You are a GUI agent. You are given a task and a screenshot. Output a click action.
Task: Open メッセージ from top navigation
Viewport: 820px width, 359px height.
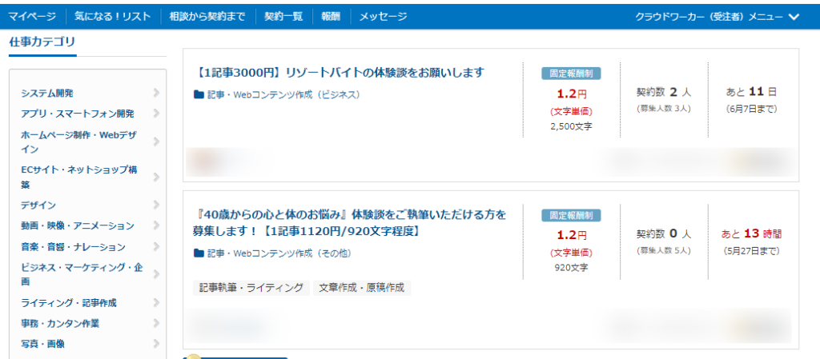point(383,16)
